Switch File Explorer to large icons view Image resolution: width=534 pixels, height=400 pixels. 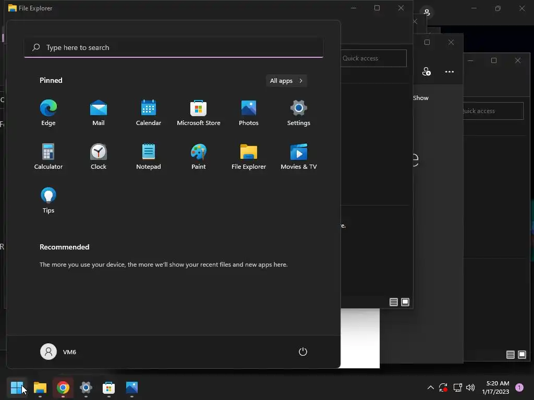point(405,302)
